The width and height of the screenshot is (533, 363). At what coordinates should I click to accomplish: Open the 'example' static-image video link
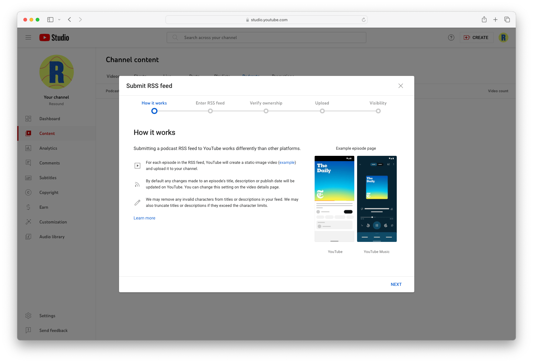coord(287,163)
